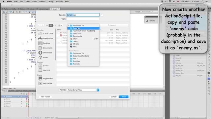Choose Documents folder in the path popup
211x119 pixels.
[83, 36]
